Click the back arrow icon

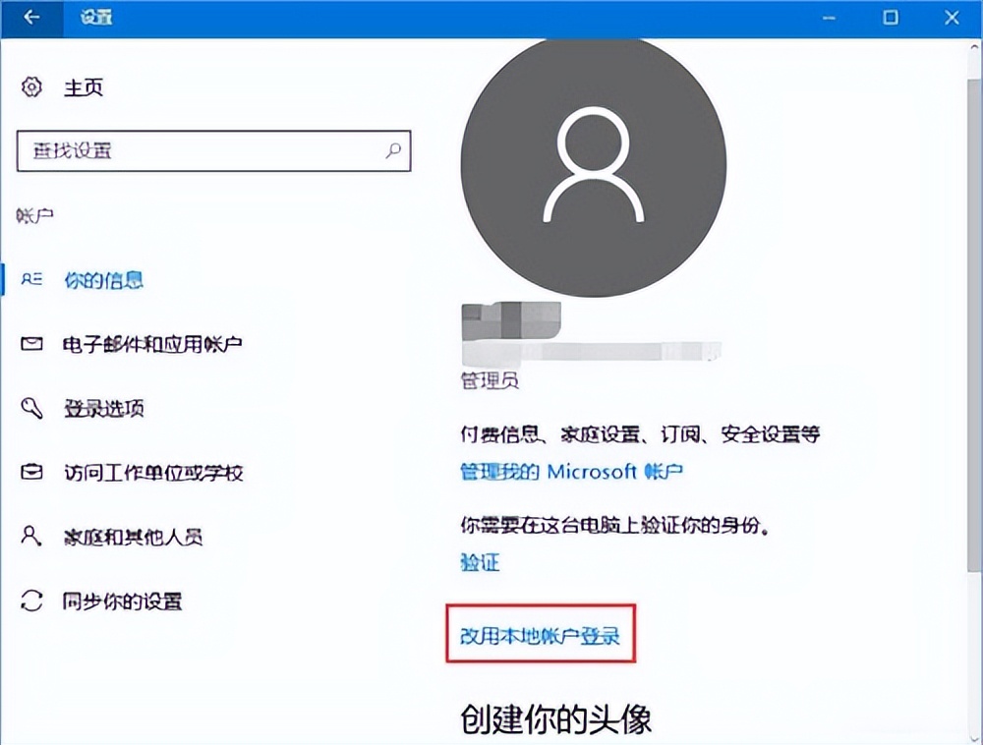(x=30, y=17)
